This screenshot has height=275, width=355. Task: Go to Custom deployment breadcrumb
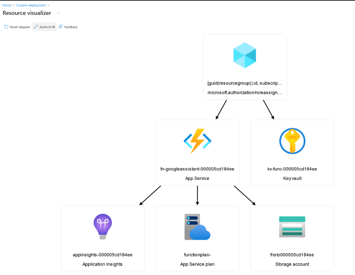pyautogui.click(x=31, y=5)
